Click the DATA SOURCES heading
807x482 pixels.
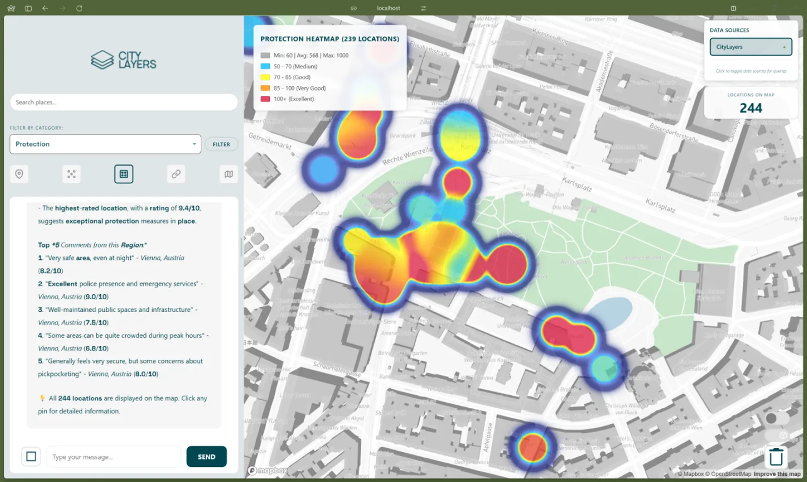[x=729, y=30]
